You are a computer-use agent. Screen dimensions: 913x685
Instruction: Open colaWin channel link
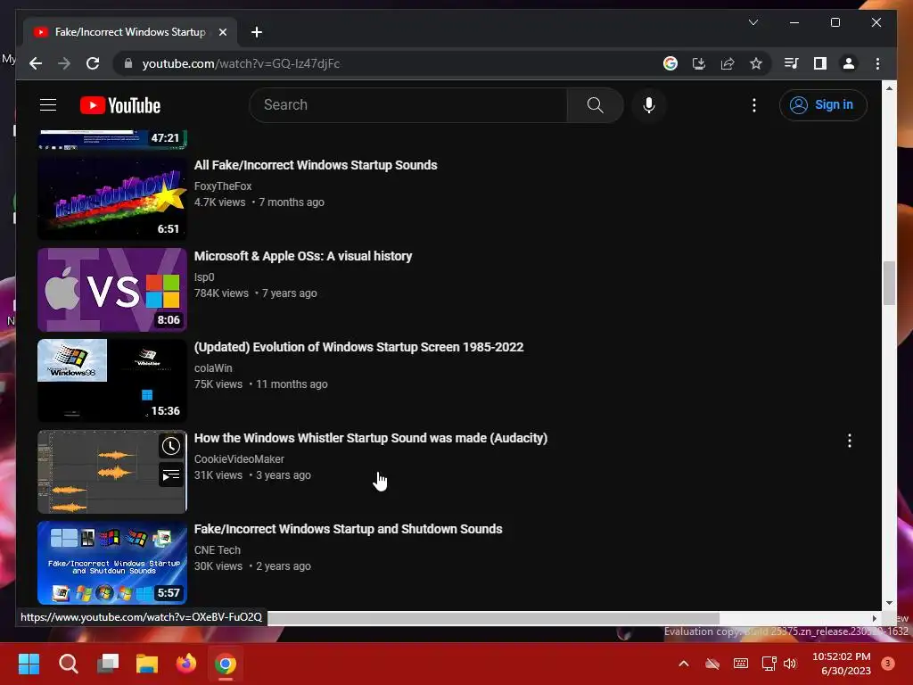click(x=213, y=367)
